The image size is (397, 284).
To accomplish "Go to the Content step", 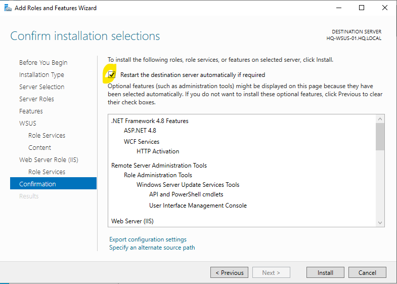I will (39, 148).
